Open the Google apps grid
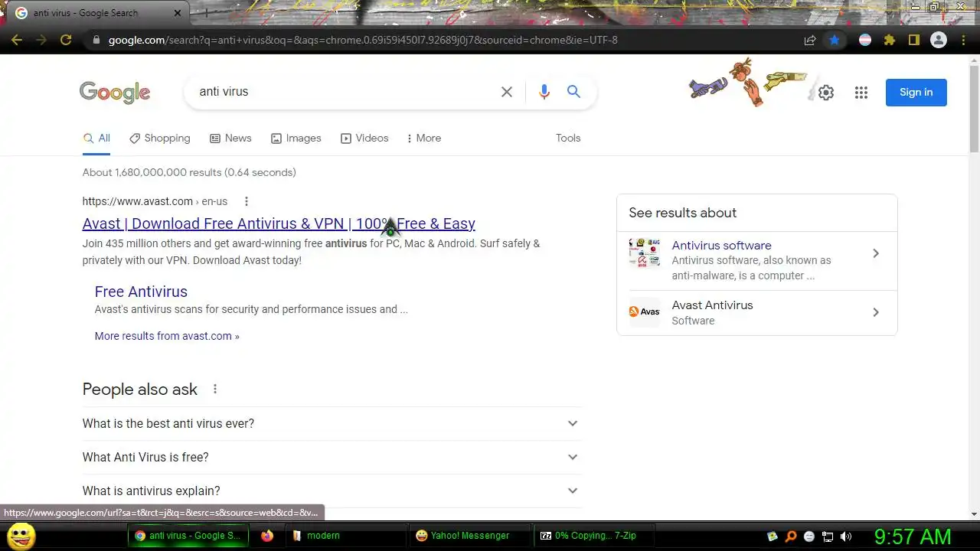980x551 pixels. [x=861, y=93]
